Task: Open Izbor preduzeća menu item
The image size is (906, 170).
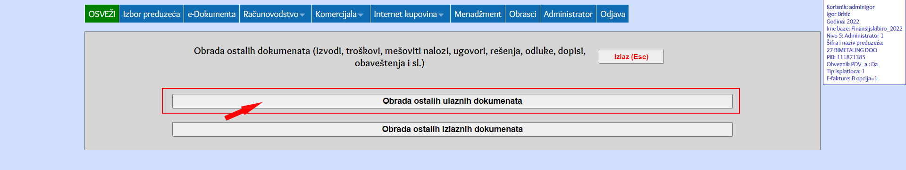Action: coord(151,14)
